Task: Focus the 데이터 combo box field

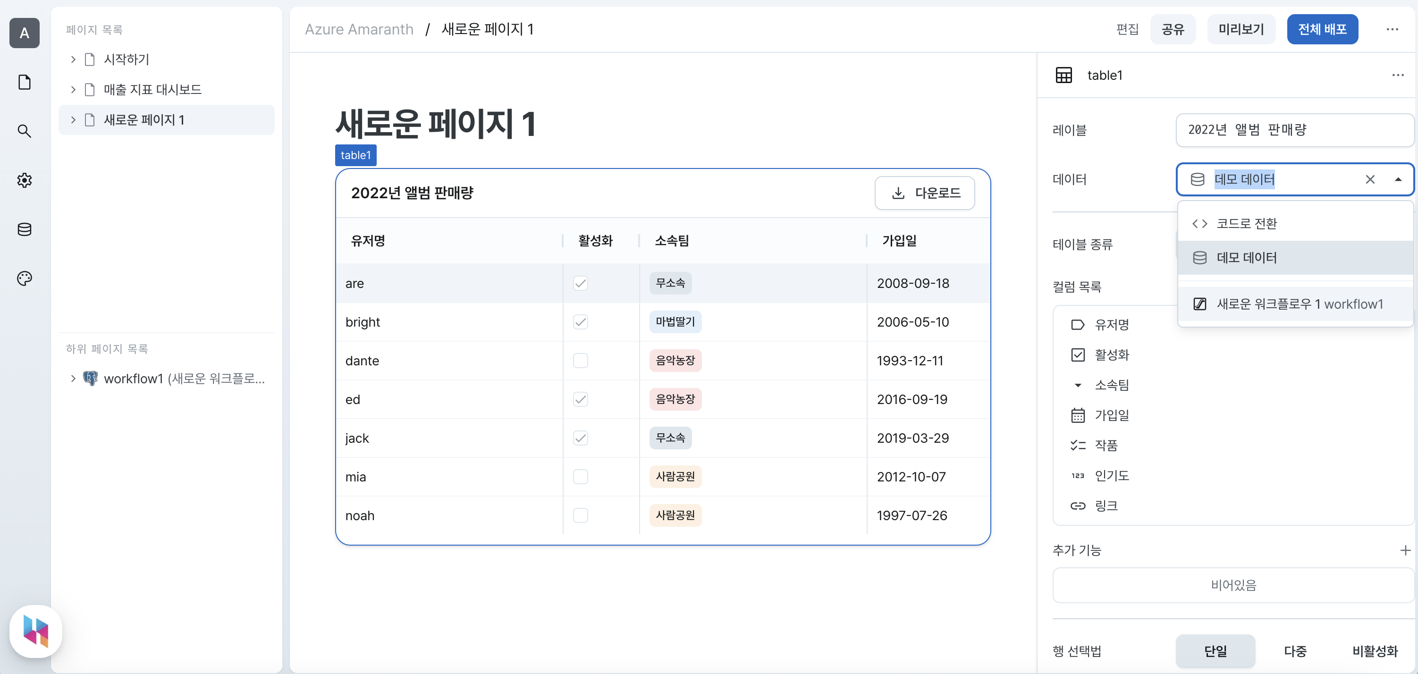Action: tap(1294, 179)
